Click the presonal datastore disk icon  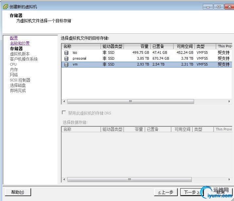[66, 58]
